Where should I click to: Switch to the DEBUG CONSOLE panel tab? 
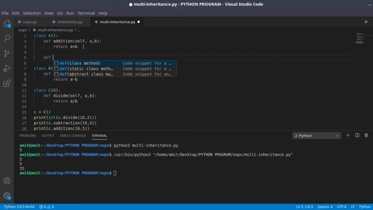72,135
